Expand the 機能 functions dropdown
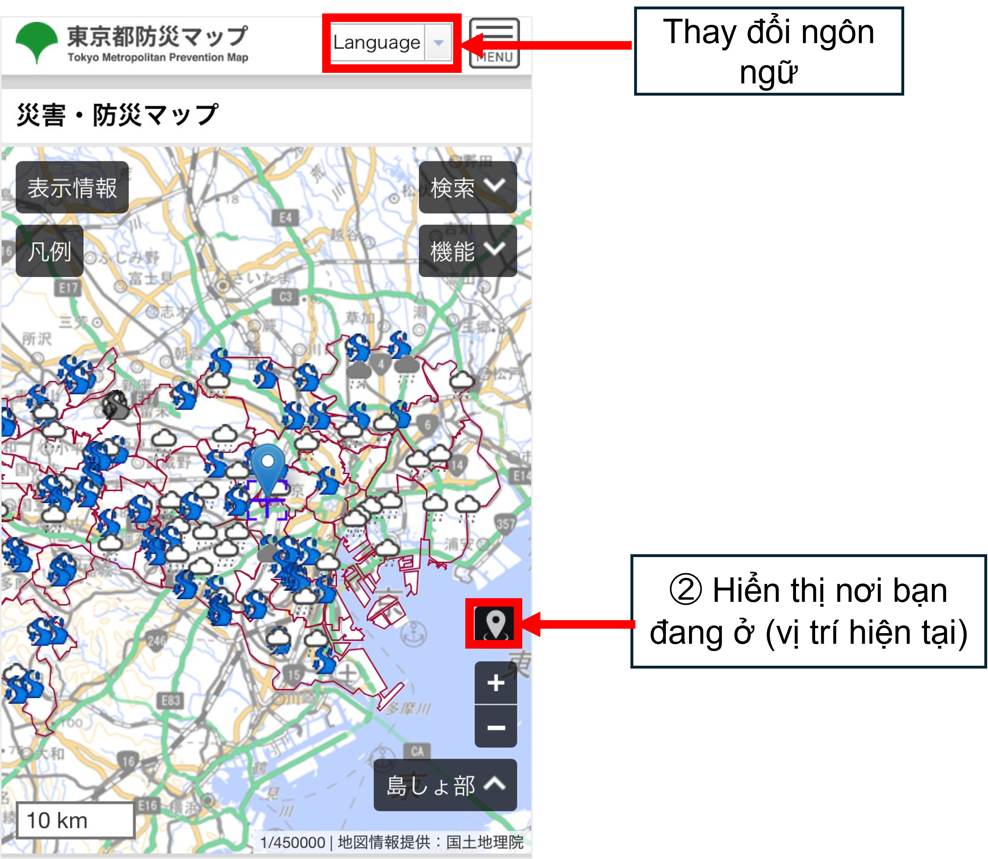The height and width of the screenshot is (859, 988). point(467,251)
